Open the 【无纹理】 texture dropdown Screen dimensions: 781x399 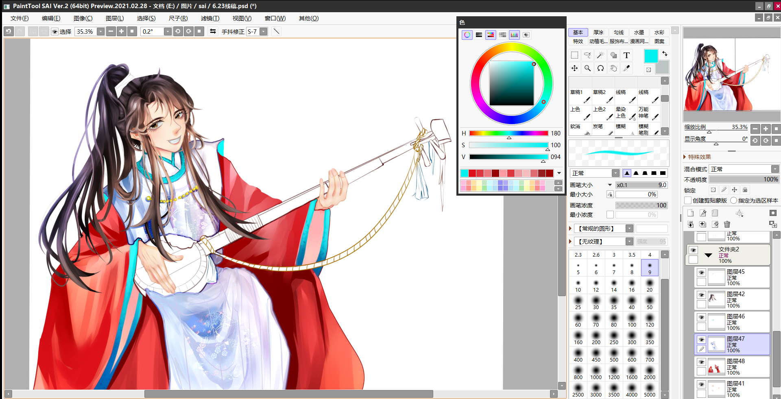[629, 242]
